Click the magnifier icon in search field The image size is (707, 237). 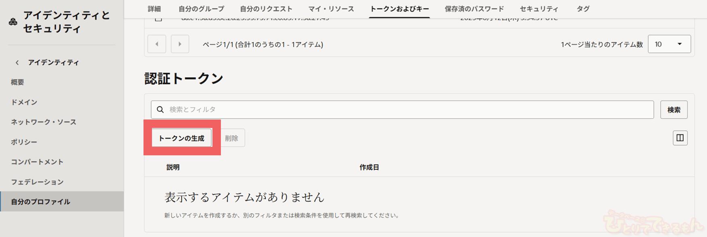160,109
